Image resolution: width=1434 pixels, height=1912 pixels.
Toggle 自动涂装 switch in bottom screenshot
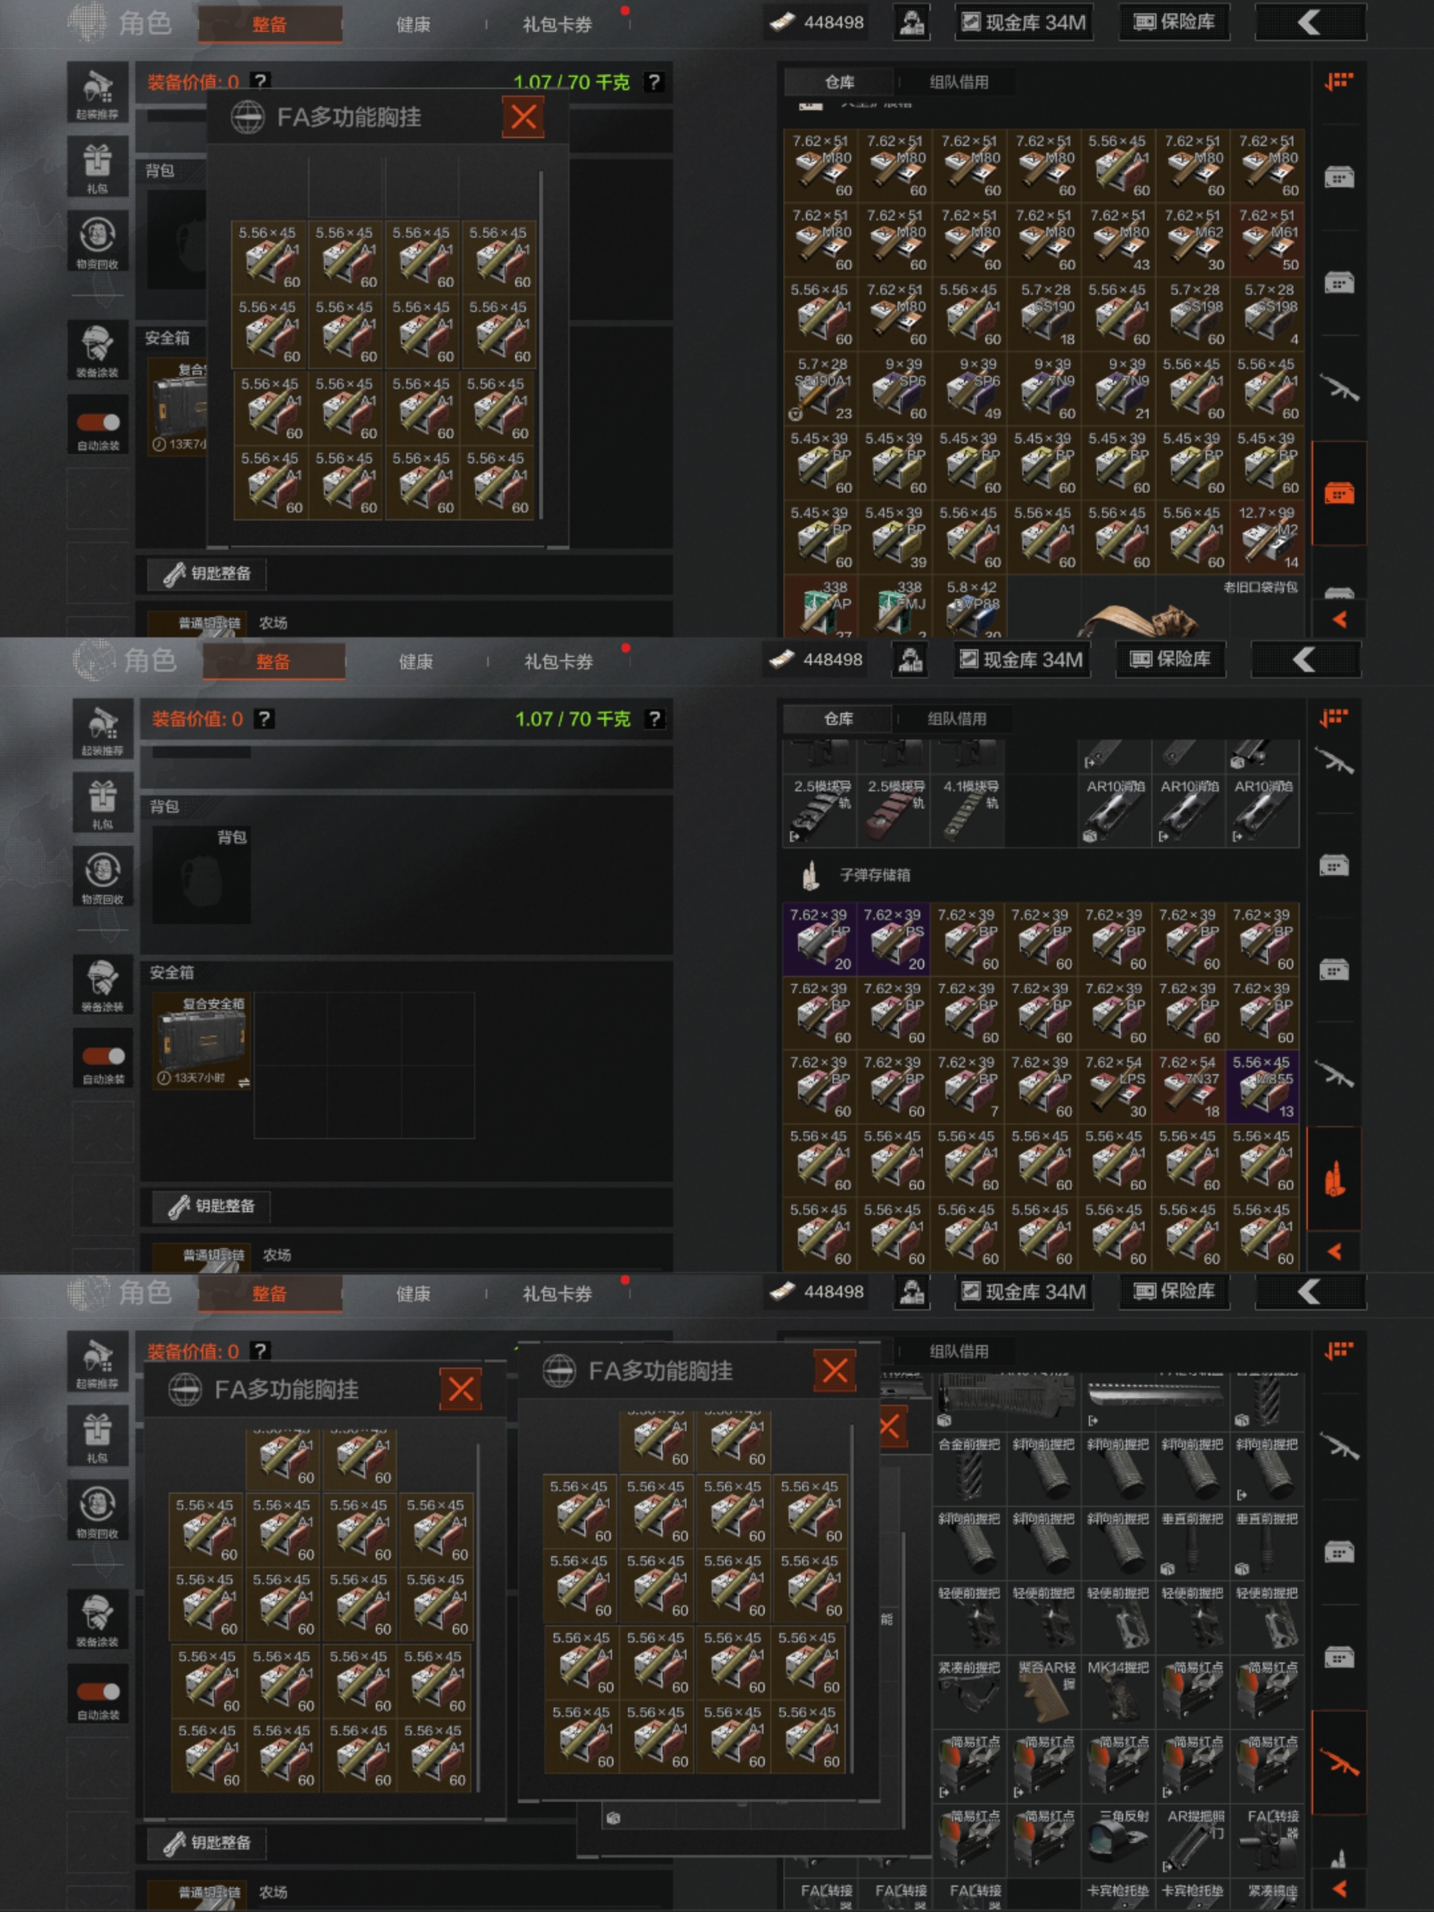coord(98,1691)
